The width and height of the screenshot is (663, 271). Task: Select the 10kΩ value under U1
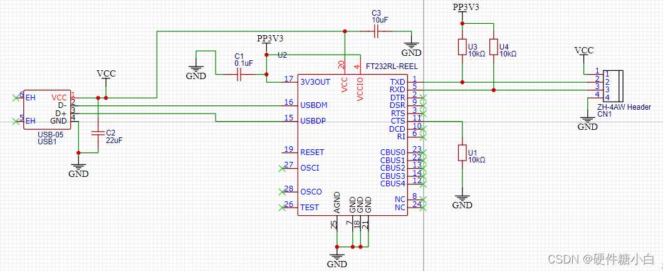(476, 159)
